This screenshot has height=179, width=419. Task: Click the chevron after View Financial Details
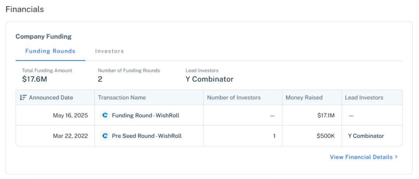[x=396, y=157]
